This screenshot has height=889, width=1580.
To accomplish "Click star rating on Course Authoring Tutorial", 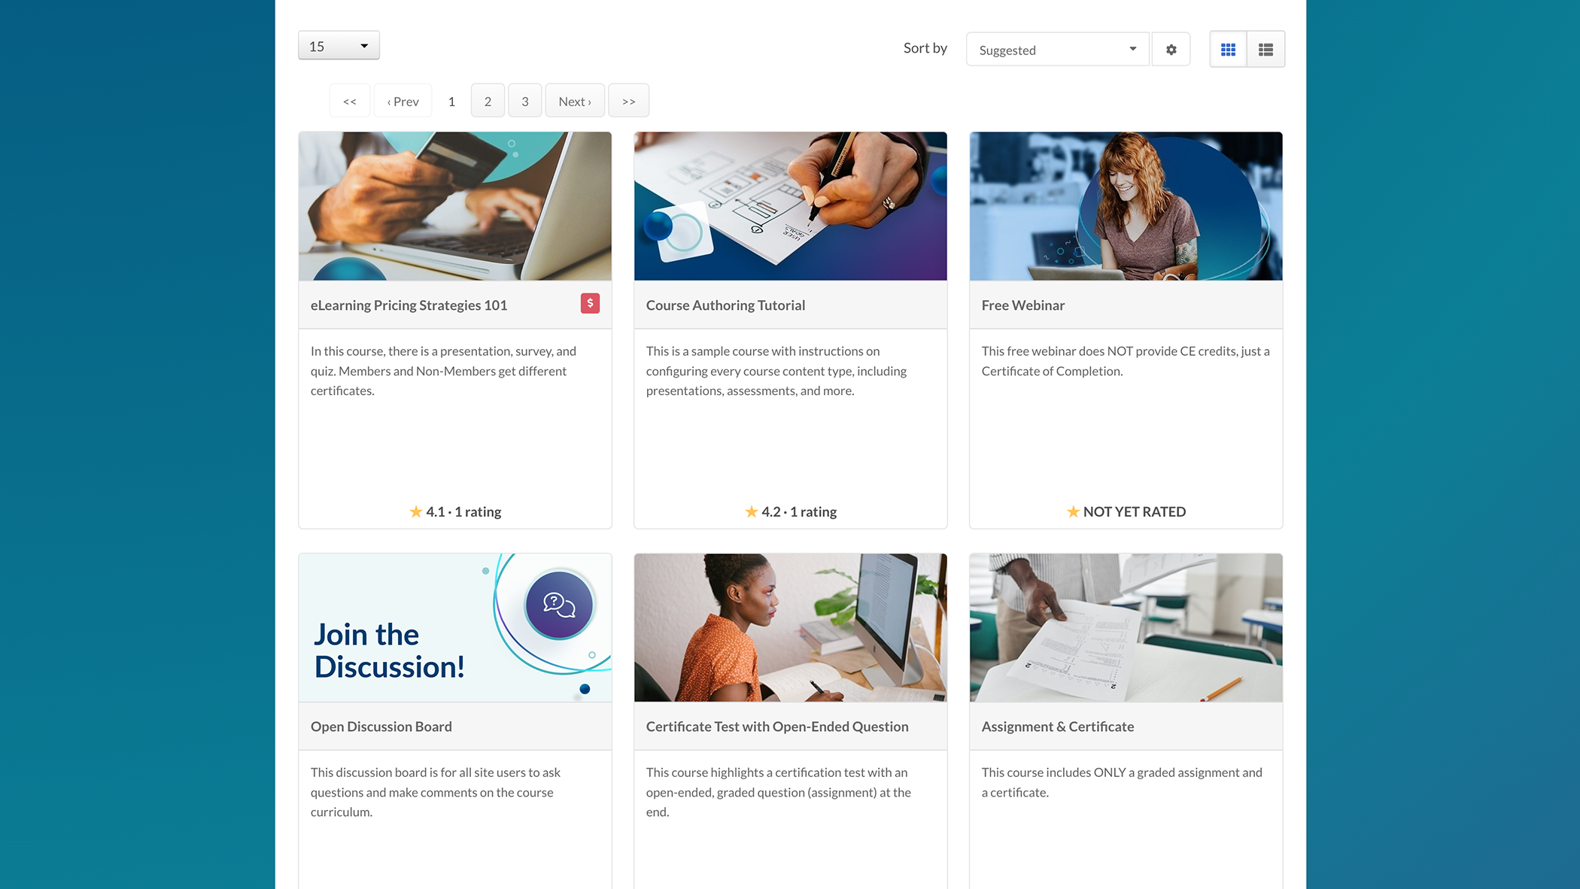I will click(752, 511).
